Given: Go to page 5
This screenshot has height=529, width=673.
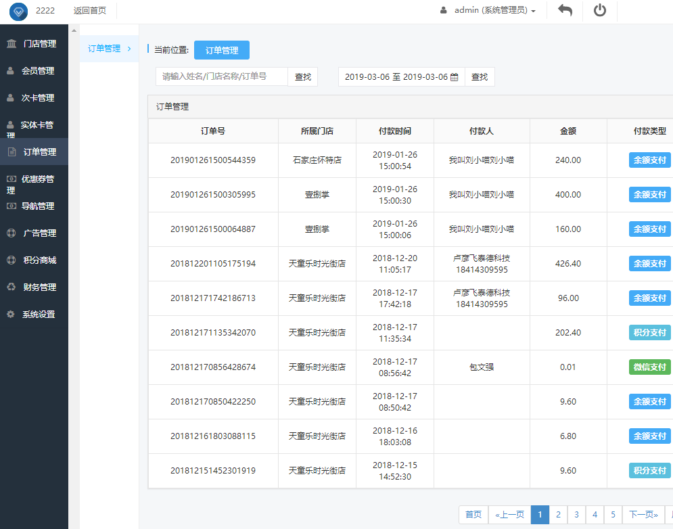Looking at the screenshot, I should tap(613, 514).
